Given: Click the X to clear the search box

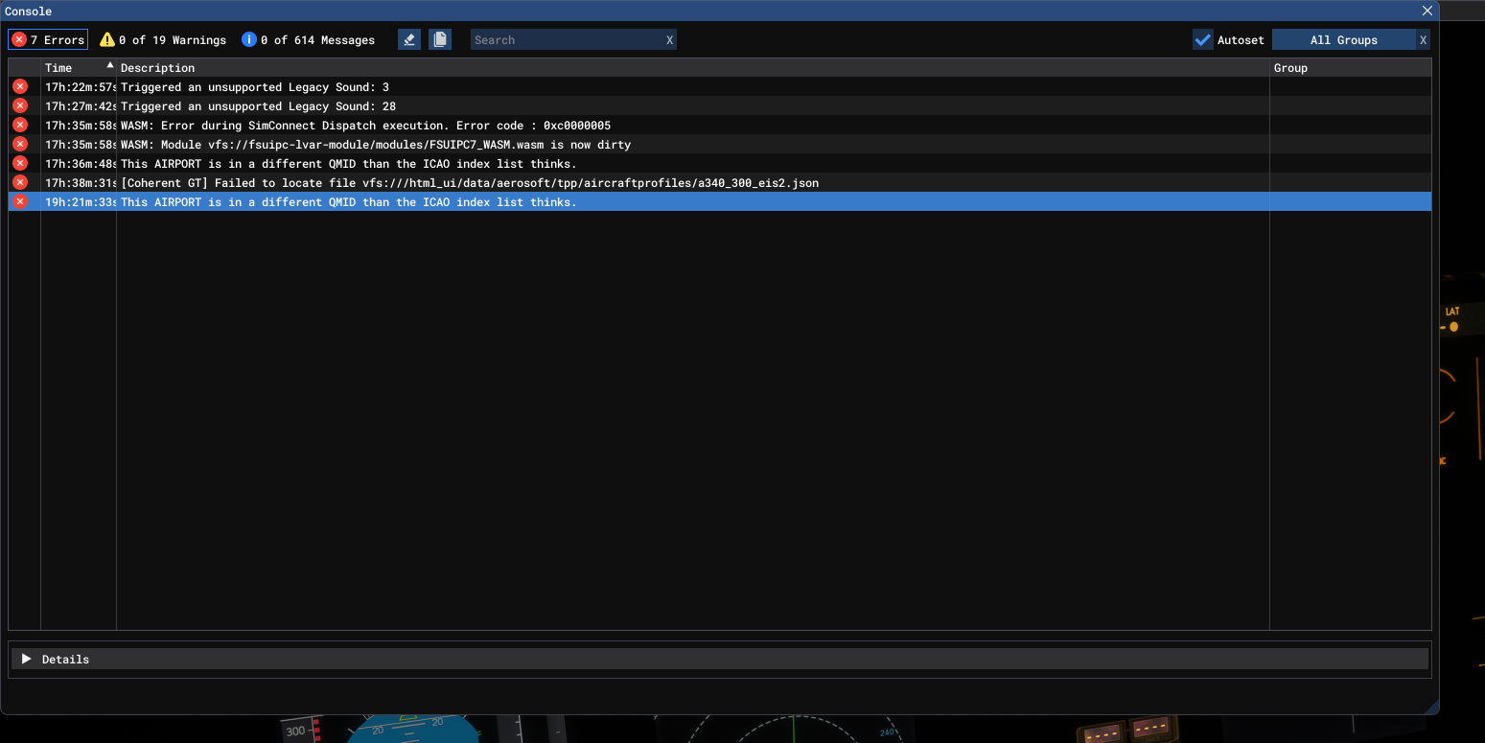Looking at the screenshot, I should (x=669, y=39).
